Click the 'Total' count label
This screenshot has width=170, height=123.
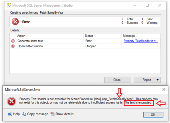(x=130, y=19)
